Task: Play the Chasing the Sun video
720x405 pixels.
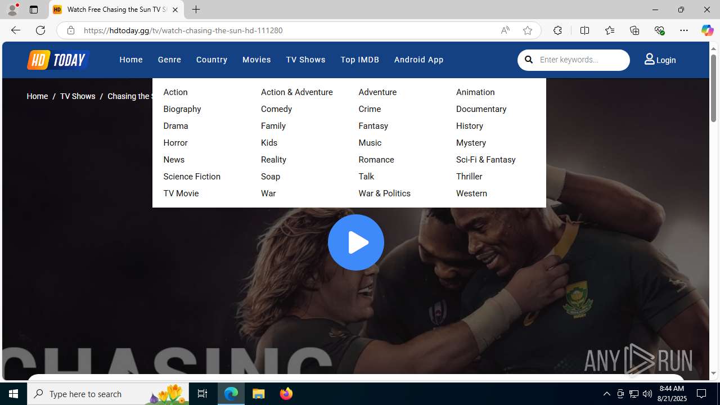Action: click(356, 242)
